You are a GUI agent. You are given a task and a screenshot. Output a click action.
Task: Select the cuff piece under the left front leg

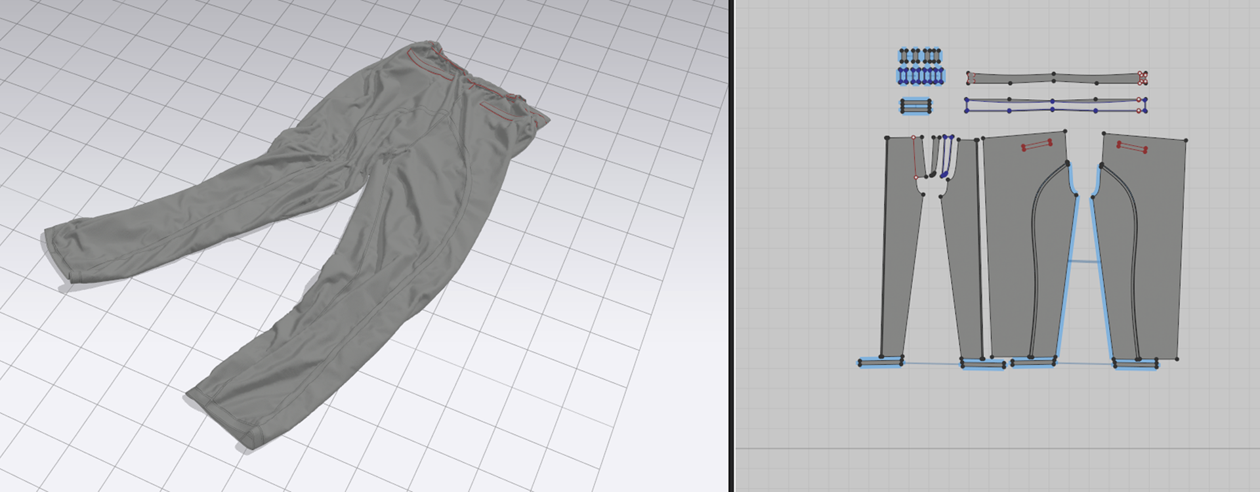pyautogui.click(x=881, y=362)
